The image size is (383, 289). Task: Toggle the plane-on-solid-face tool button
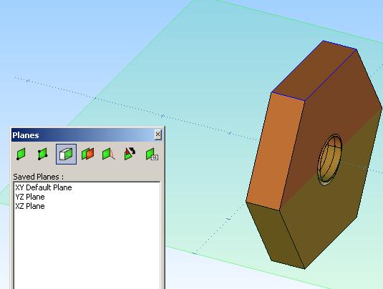point(66,154)
